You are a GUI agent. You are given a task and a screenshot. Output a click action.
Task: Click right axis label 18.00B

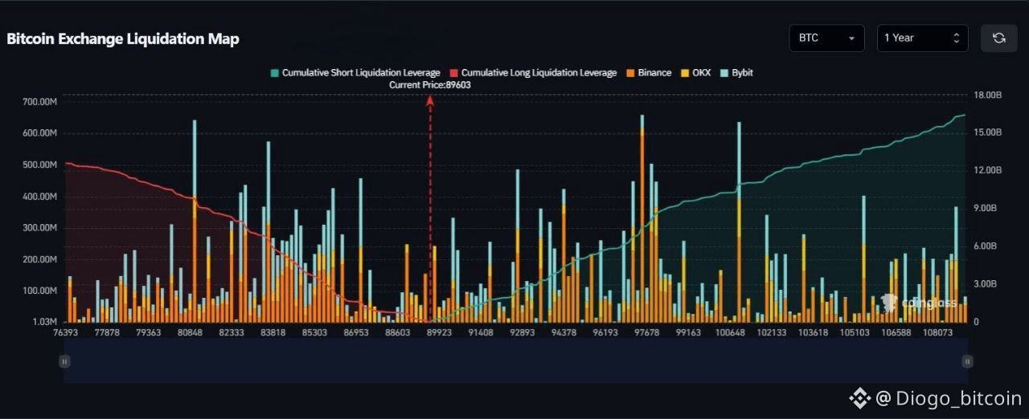click(x=987, y=96)
